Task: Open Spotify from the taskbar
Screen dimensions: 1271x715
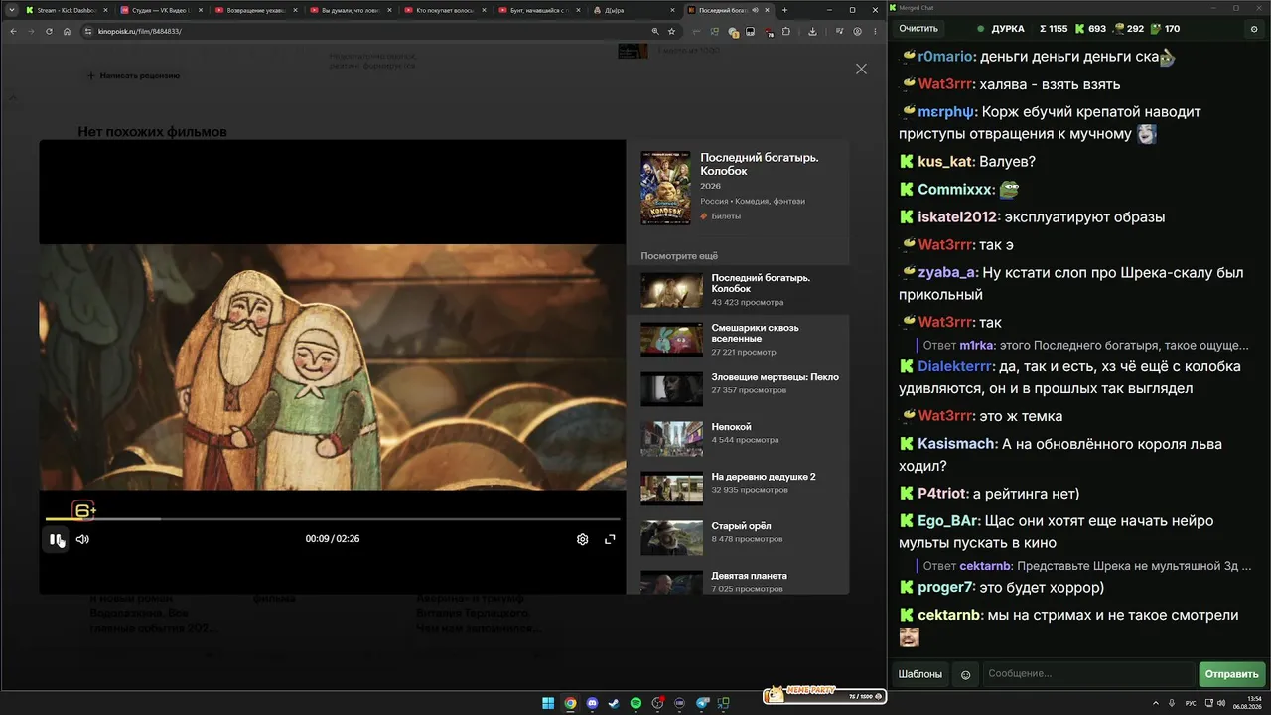Action: click(x=636, y=703)
